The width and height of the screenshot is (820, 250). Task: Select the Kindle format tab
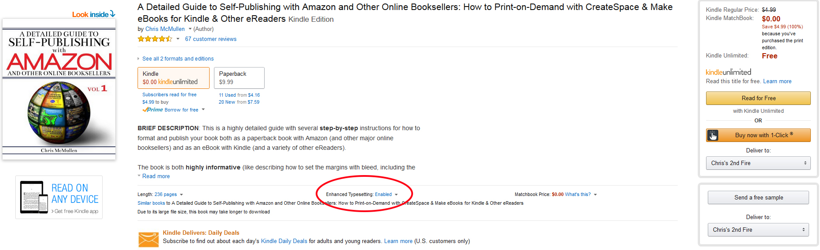point(173,78)
